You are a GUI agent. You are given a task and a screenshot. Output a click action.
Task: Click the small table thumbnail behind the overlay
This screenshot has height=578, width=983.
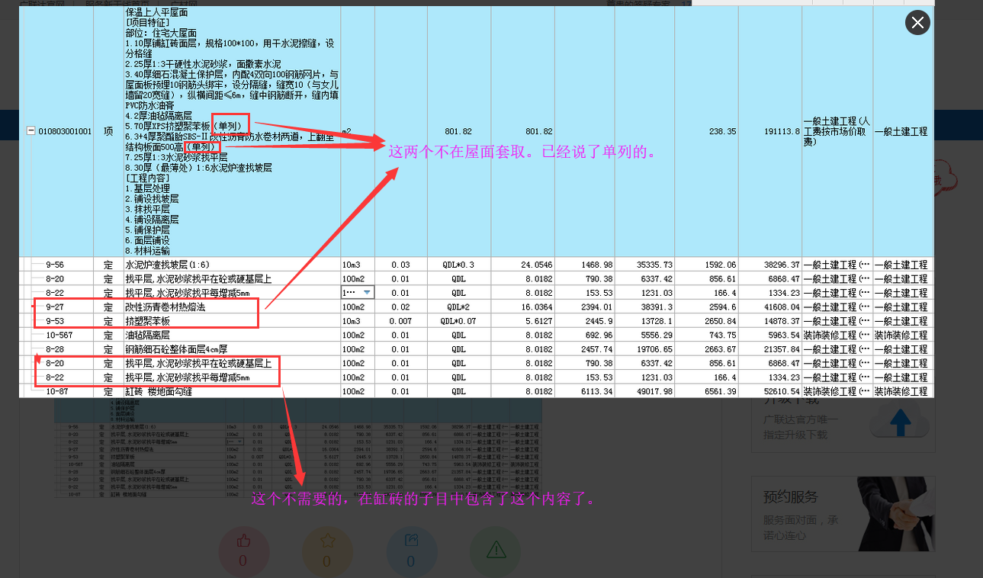click(x=297, y=448)
